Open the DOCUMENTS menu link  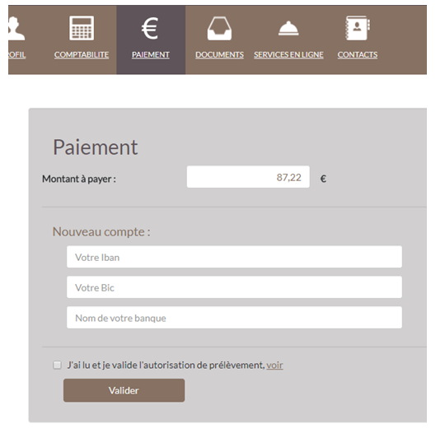pos(219,54)
